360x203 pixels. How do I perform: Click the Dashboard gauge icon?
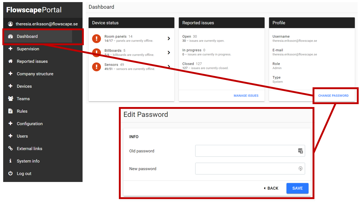[11, 37]
